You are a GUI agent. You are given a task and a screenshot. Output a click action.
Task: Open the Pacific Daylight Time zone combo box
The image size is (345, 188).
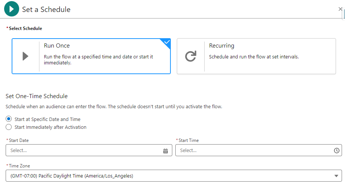tap(173, 176)
